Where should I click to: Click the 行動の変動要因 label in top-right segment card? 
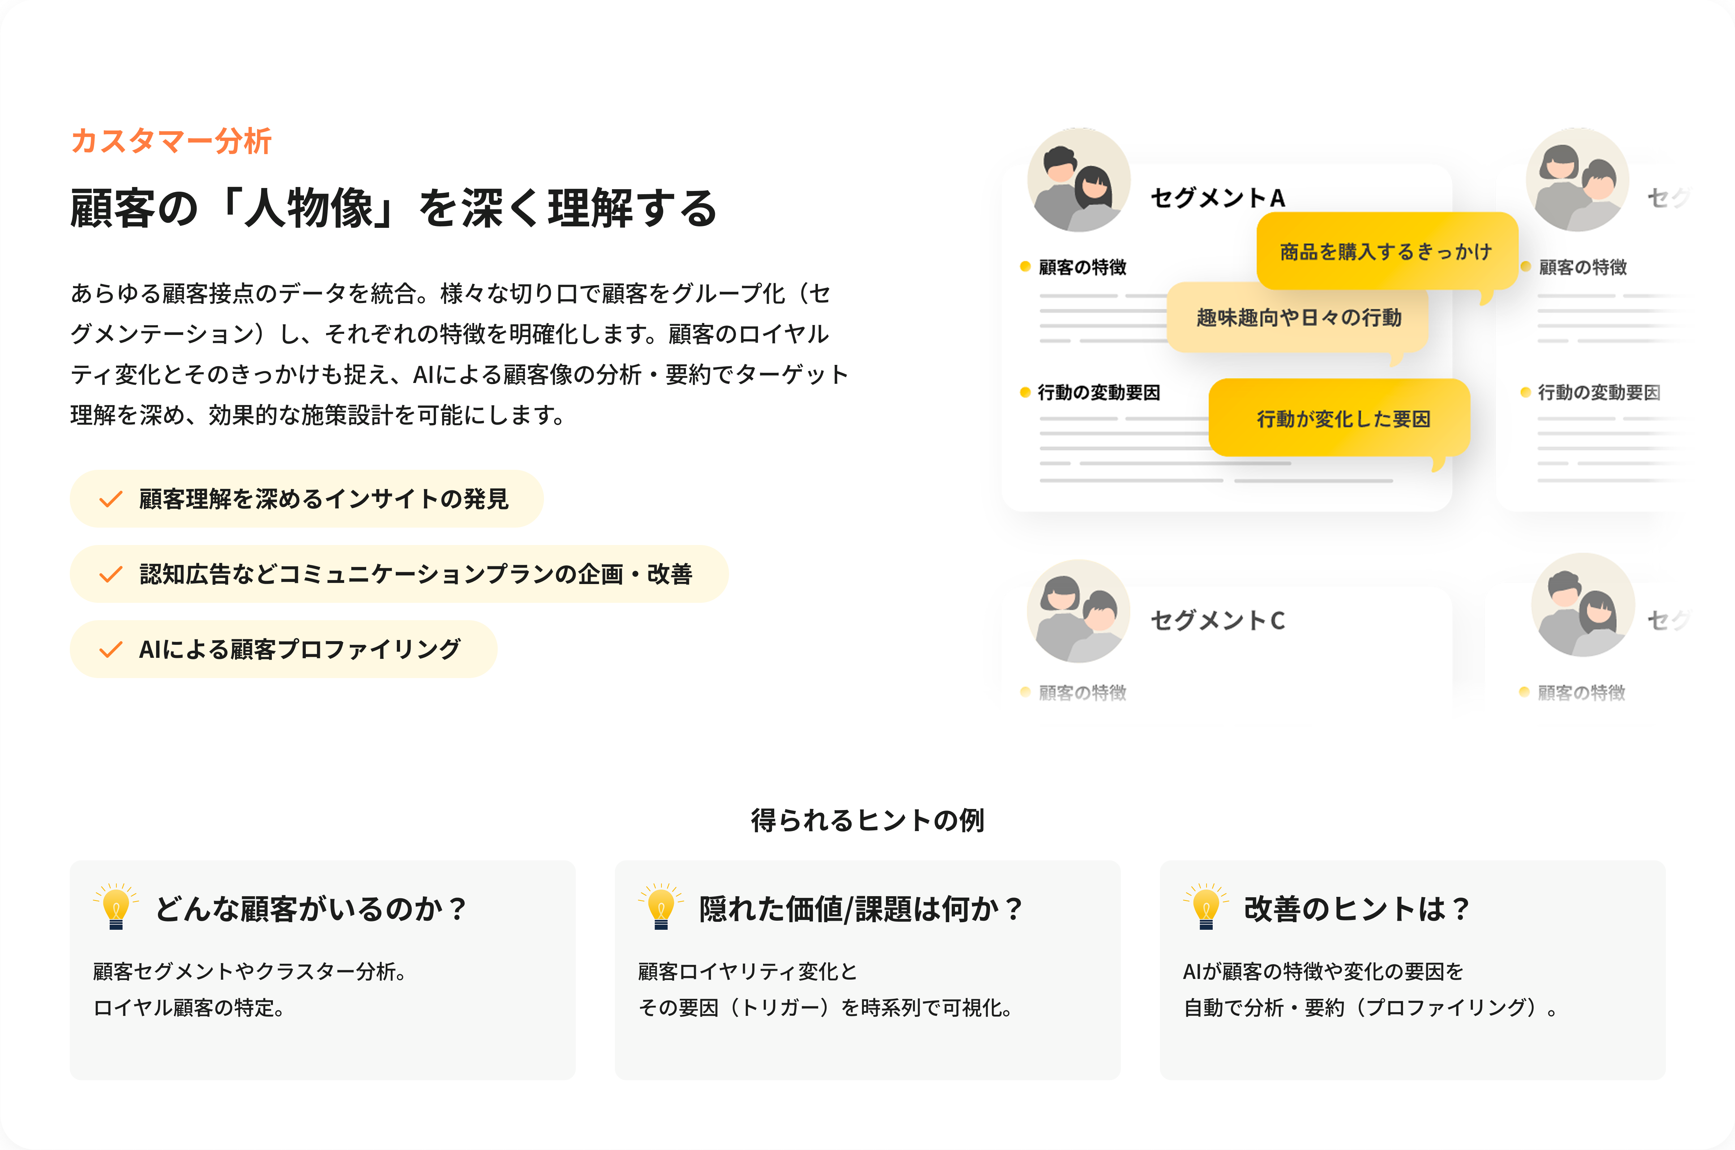pyautogui.click(x=1599, y=392)
